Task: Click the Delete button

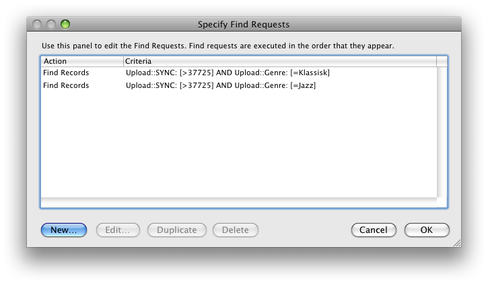Action: click(236, 230)
